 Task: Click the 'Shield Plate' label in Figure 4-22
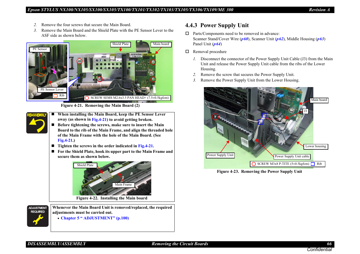pos(85,165)
